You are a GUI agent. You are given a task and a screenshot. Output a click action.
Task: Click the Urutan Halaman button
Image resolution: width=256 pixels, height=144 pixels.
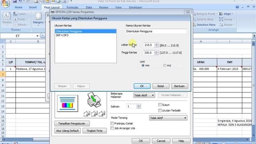point(172,95)
